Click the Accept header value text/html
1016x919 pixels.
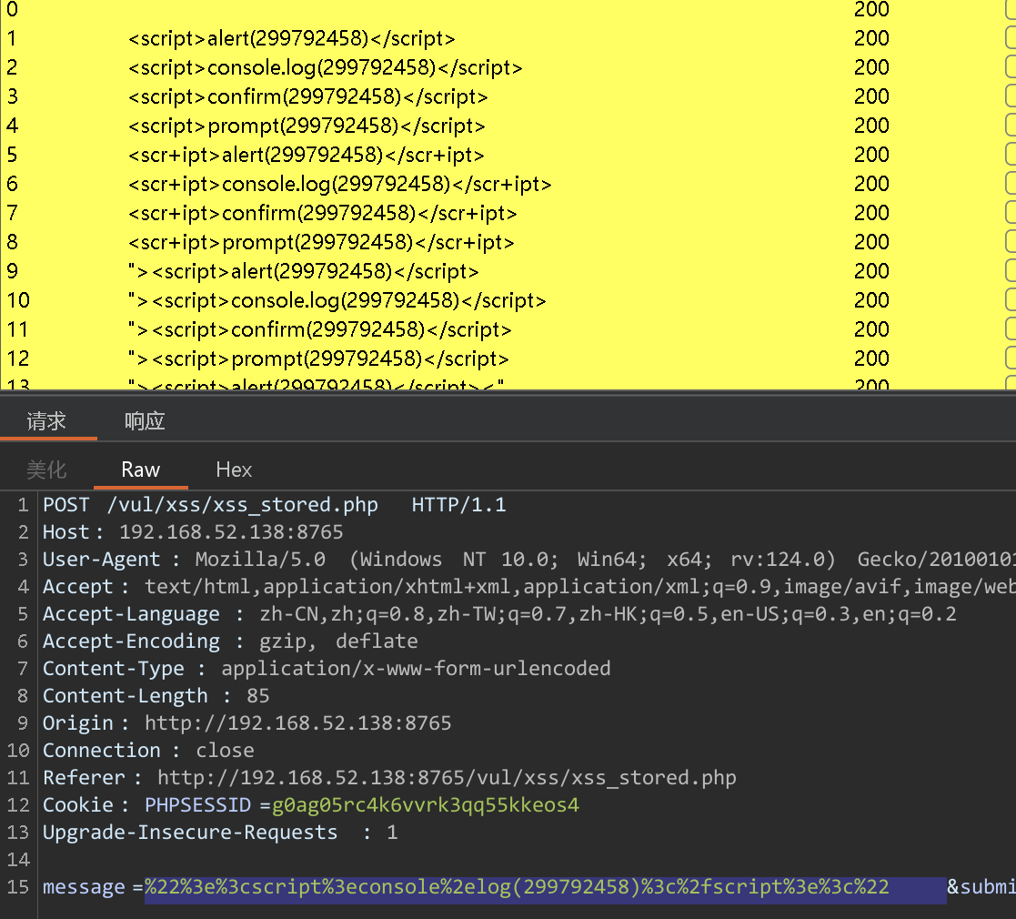click(x=197, y=587)
